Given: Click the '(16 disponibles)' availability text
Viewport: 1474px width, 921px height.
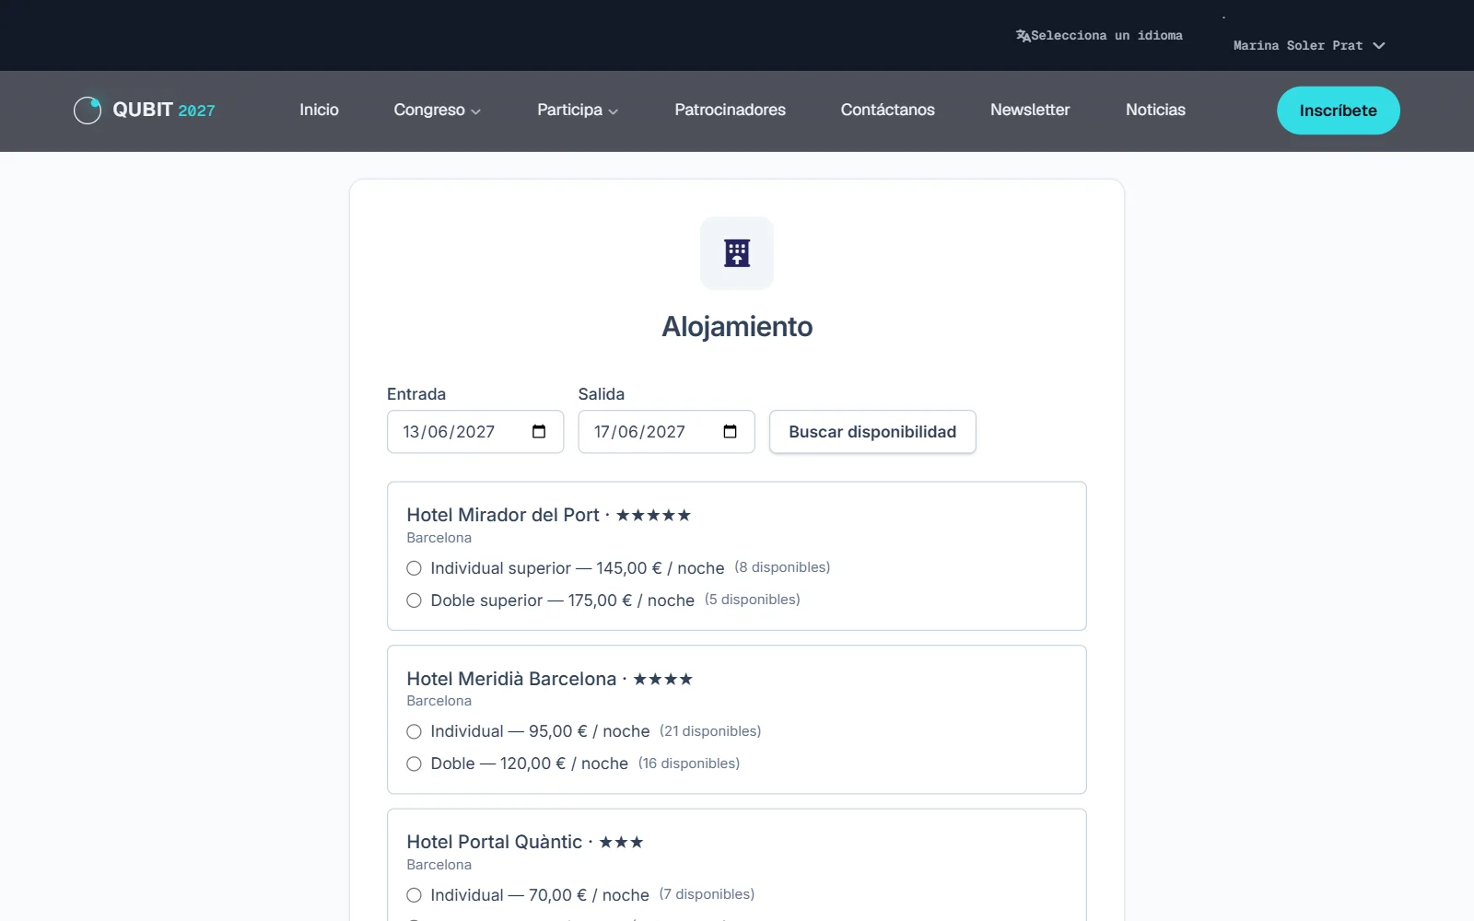Looking at the screenshot, I should pos(689,764).
